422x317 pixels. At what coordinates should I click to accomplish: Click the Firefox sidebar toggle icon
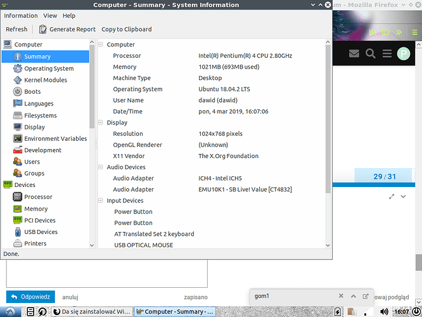coord(385,32)
